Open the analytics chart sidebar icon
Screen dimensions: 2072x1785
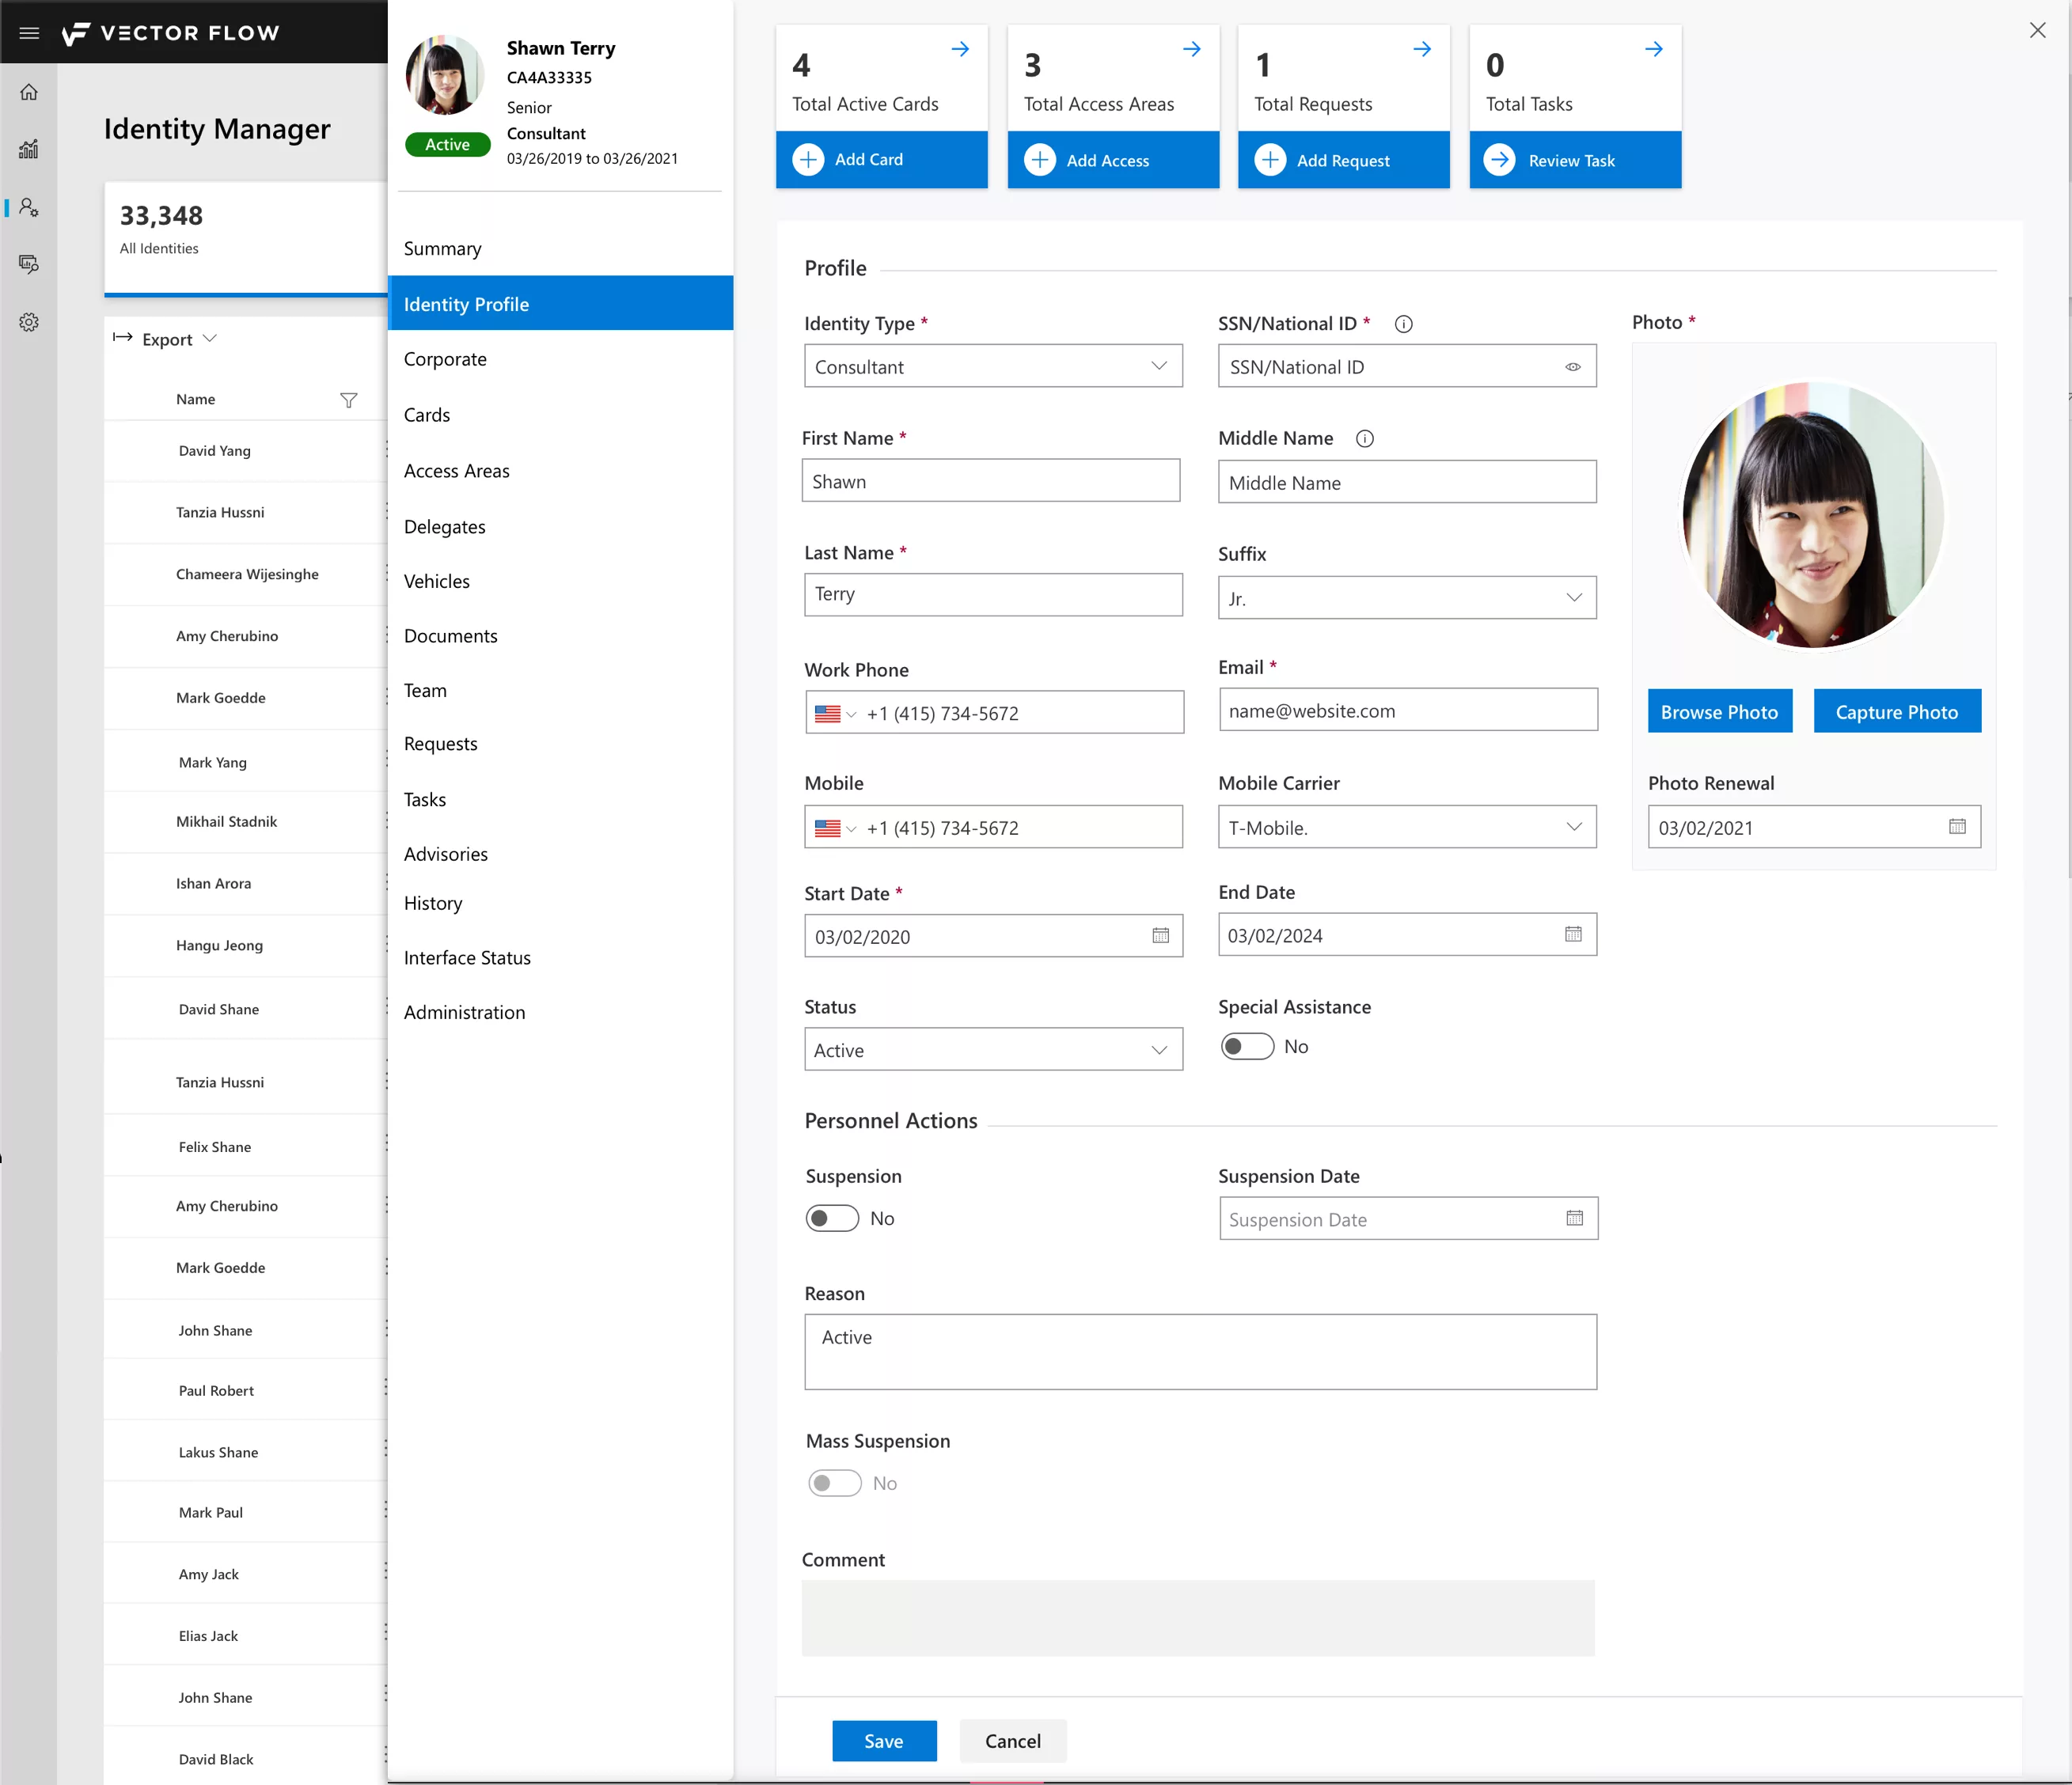tap(29, 149)
